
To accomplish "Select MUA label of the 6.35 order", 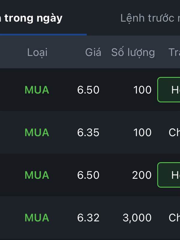I will tap(37, 132).
